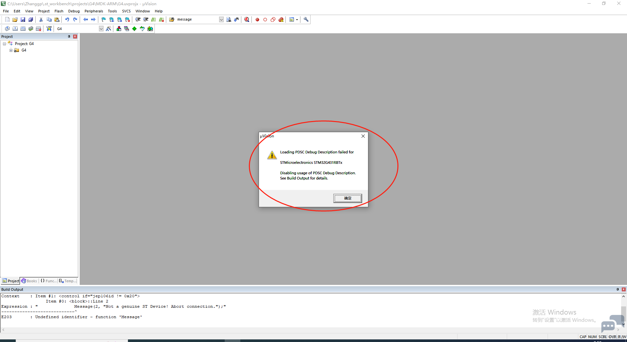Start the debug session magnifier icon
Screen dimensions: 627x342
247,20
